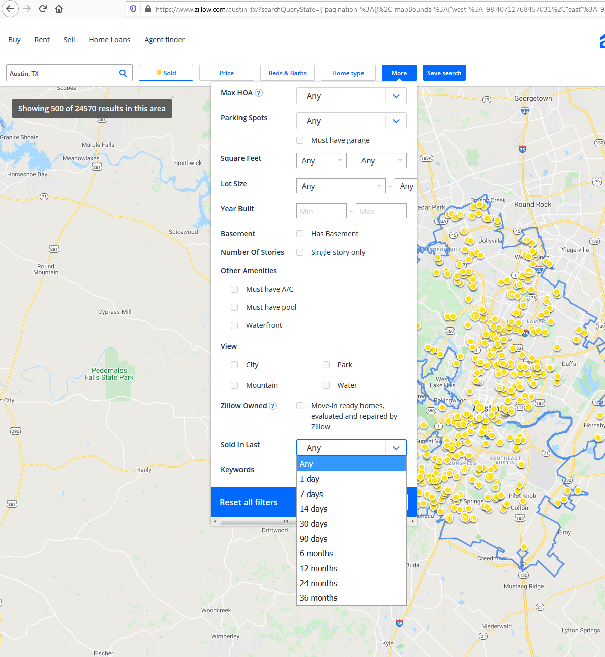This screenshot has height=657, width=605.
Task: Click Pedernales Falls State Park on map
Action: coord(109,374)
